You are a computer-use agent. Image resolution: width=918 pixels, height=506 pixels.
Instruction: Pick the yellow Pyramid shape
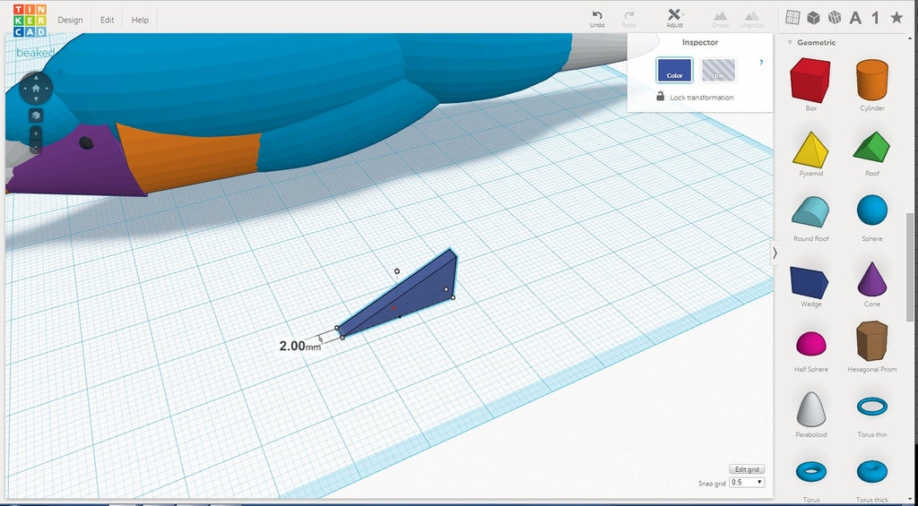(810, 150)
